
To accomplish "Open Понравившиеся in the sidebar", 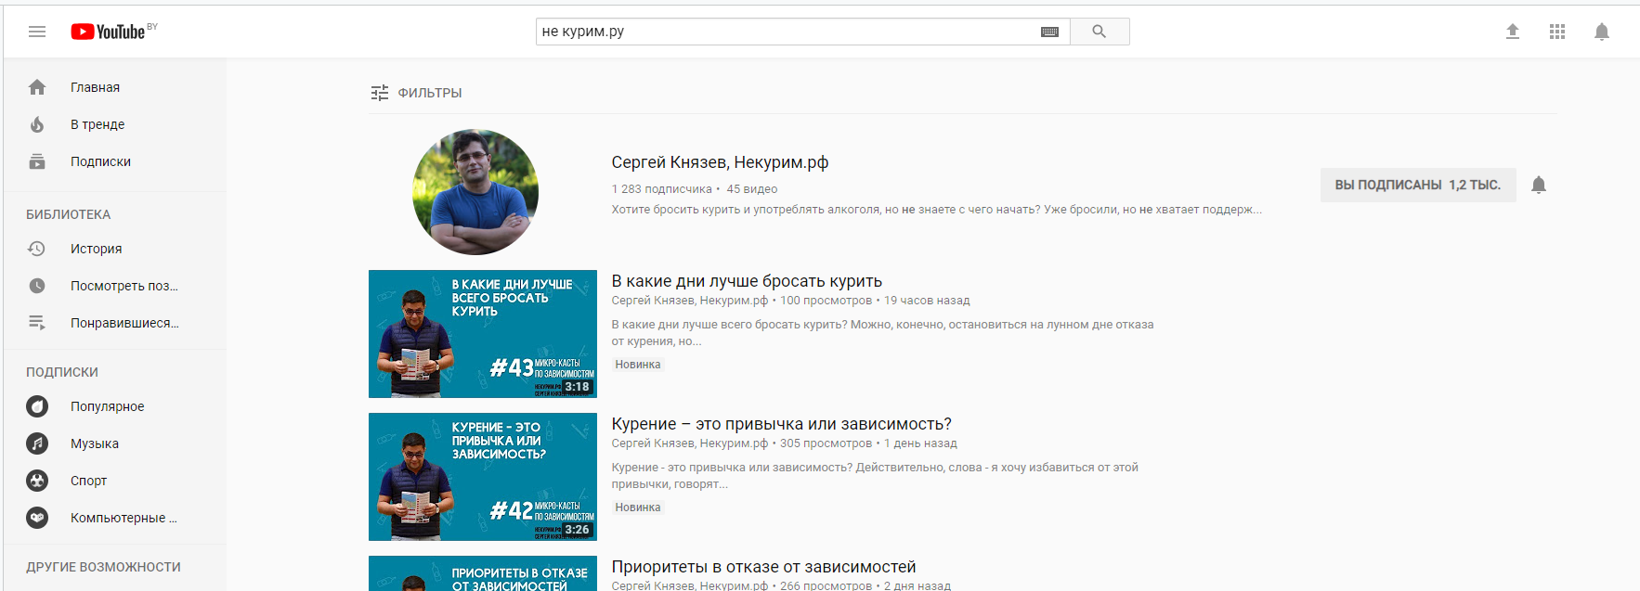I will (114, 323).
